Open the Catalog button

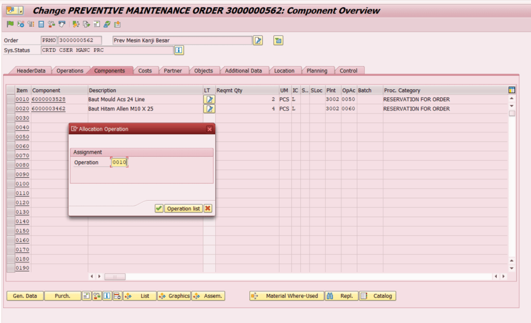tap(378, 296)
